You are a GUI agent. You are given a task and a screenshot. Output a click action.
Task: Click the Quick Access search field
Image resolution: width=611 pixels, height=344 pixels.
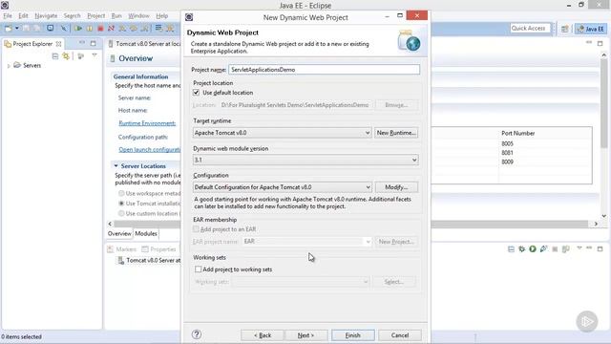click(x=530, y=28)
